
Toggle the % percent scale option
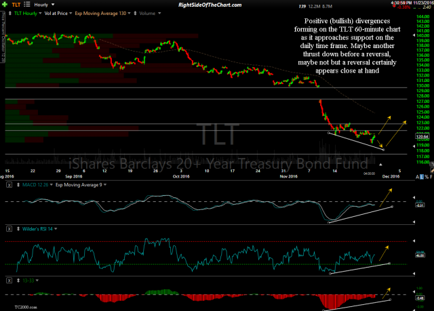click(x=427, y=177)
